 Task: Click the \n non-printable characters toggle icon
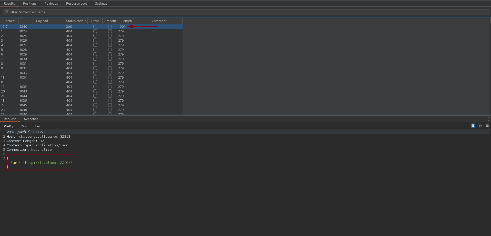(x=480, y=126)
